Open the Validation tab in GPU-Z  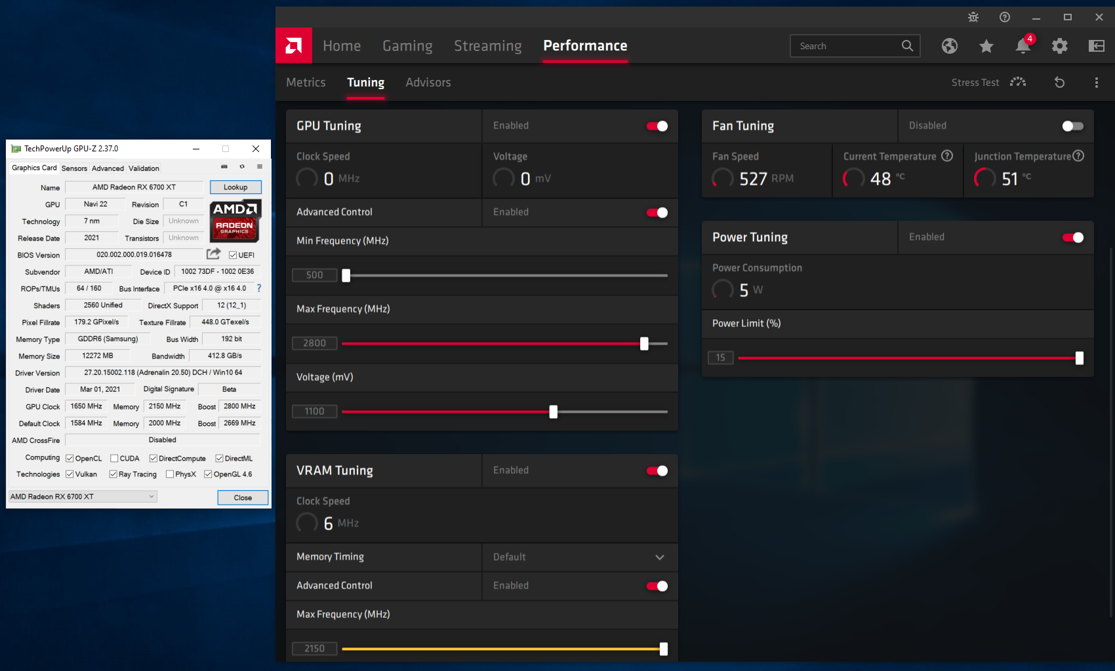tap(144, 168)
